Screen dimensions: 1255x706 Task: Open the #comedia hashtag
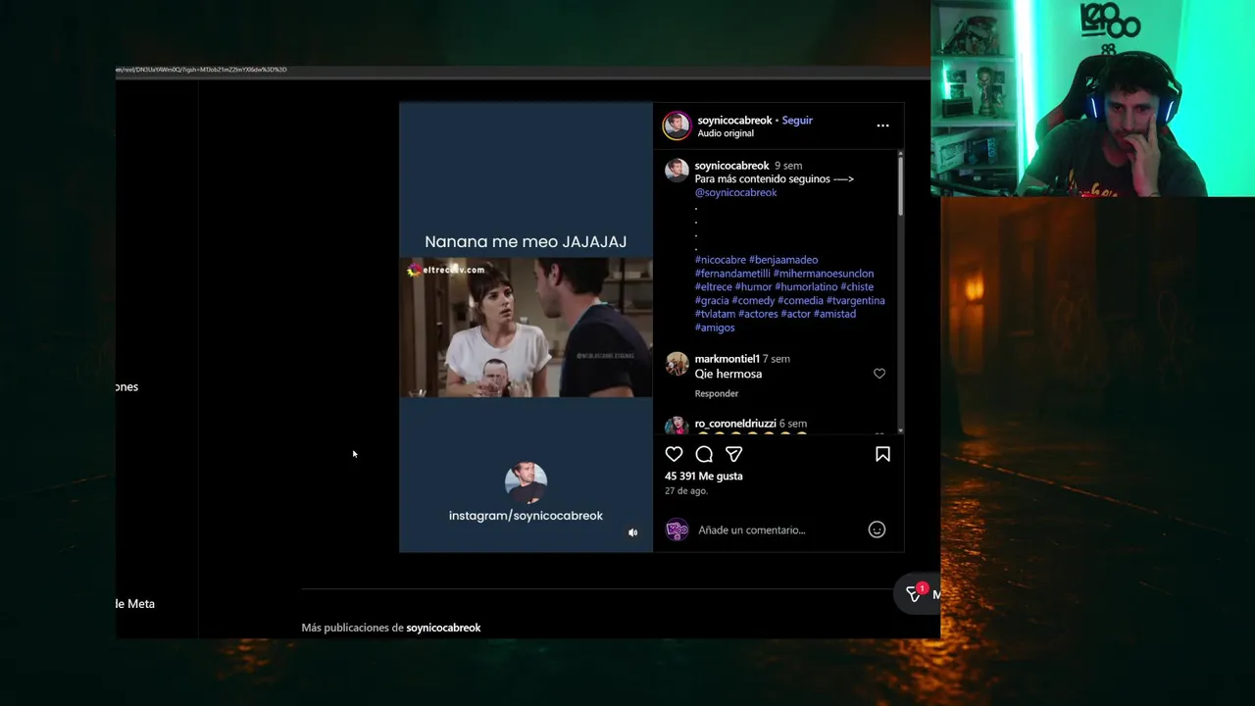800,300
